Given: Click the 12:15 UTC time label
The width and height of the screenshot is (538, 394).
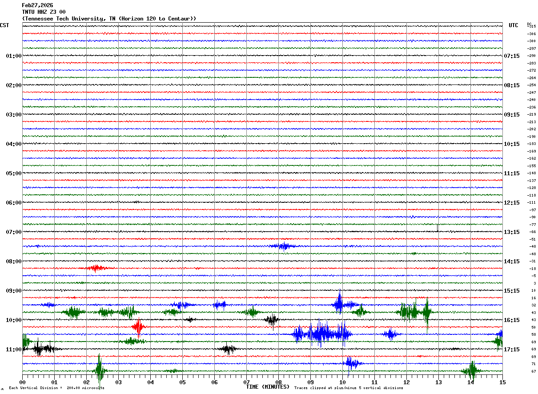Looking at the screenshot, I should coord(512,203).
